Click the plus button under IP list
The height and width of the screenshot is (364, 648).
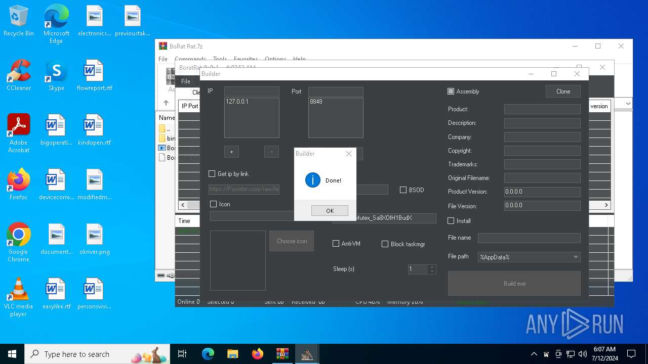tap(231, 152)
